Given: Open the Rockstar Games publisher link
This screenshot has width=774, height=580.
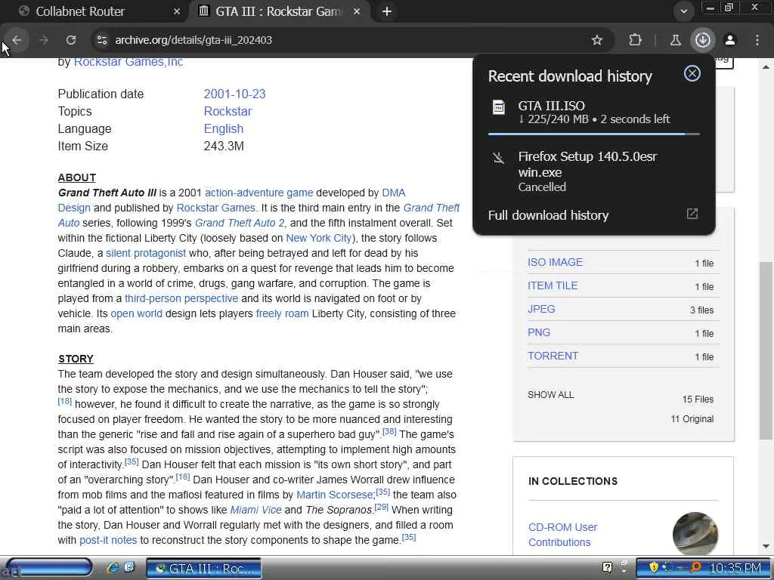Looking at the screenshot, I should [215, 208].
